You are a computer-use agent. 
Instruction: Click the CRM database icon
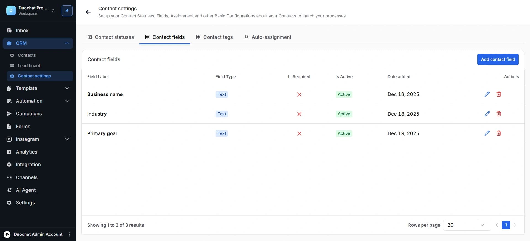(x=9, y=43)
